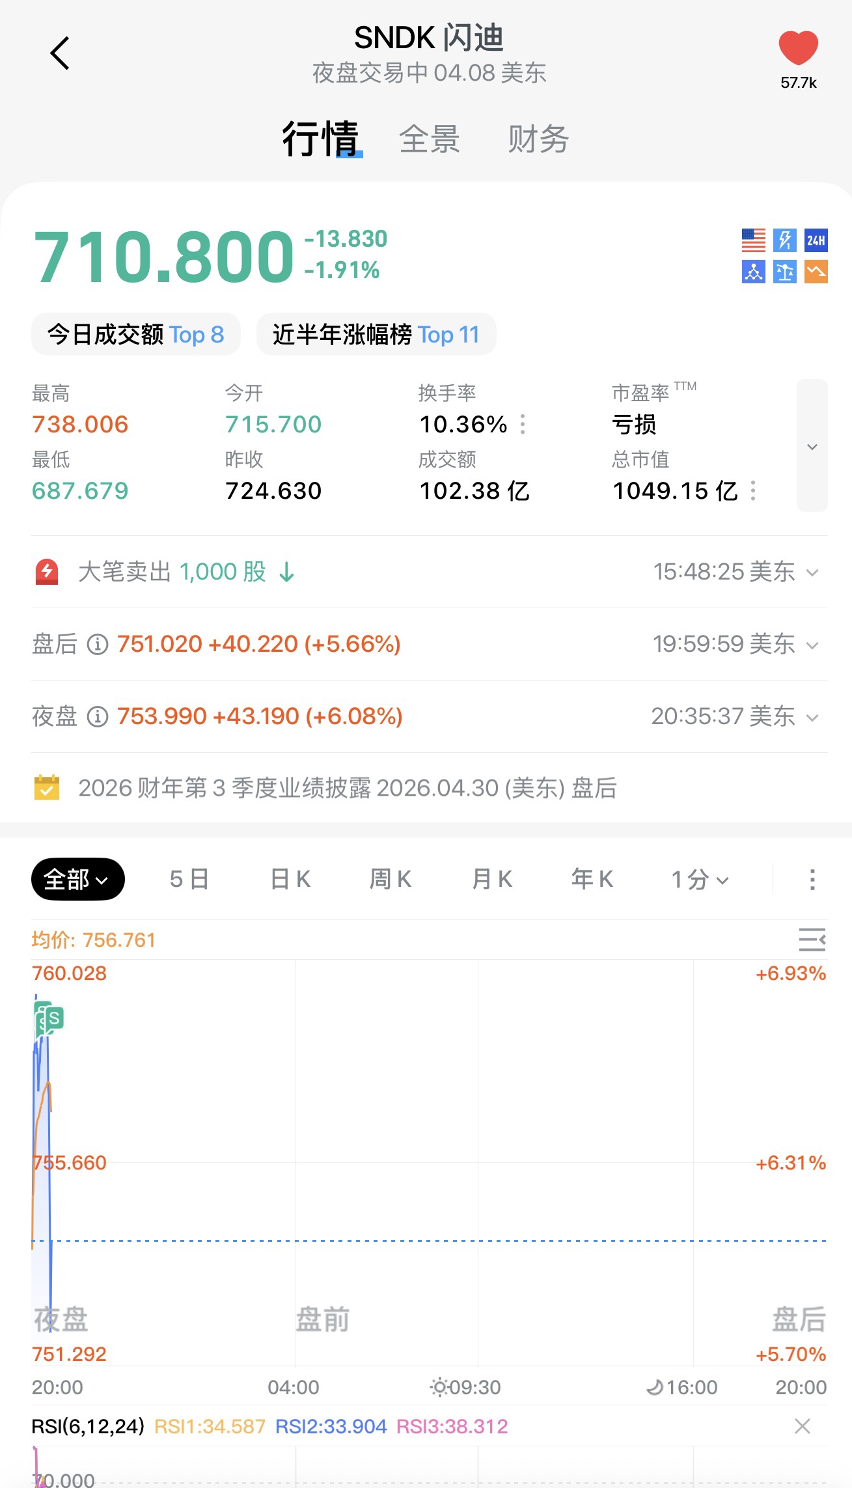
Task: Tap the 今日成交额 Top 8 tag
Action: [135, 335]
